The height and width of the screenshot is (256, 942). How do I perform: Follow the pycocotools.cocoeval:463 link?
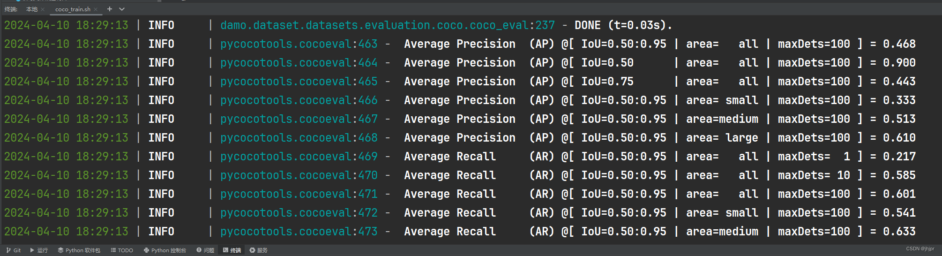tap(299, 44)
